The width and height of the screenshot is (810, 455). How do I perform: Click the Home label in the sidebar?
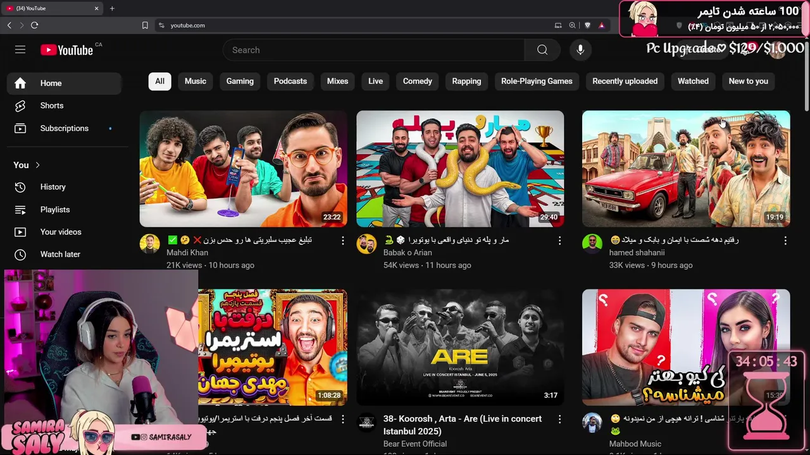[x=51, y=83]
